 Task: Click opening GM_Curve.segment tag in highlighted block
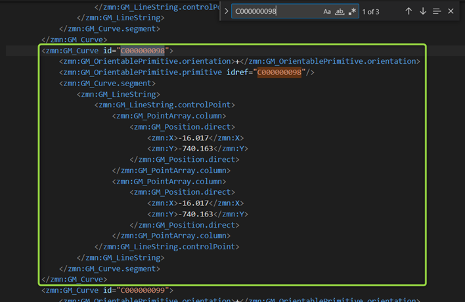click(107, 84)
